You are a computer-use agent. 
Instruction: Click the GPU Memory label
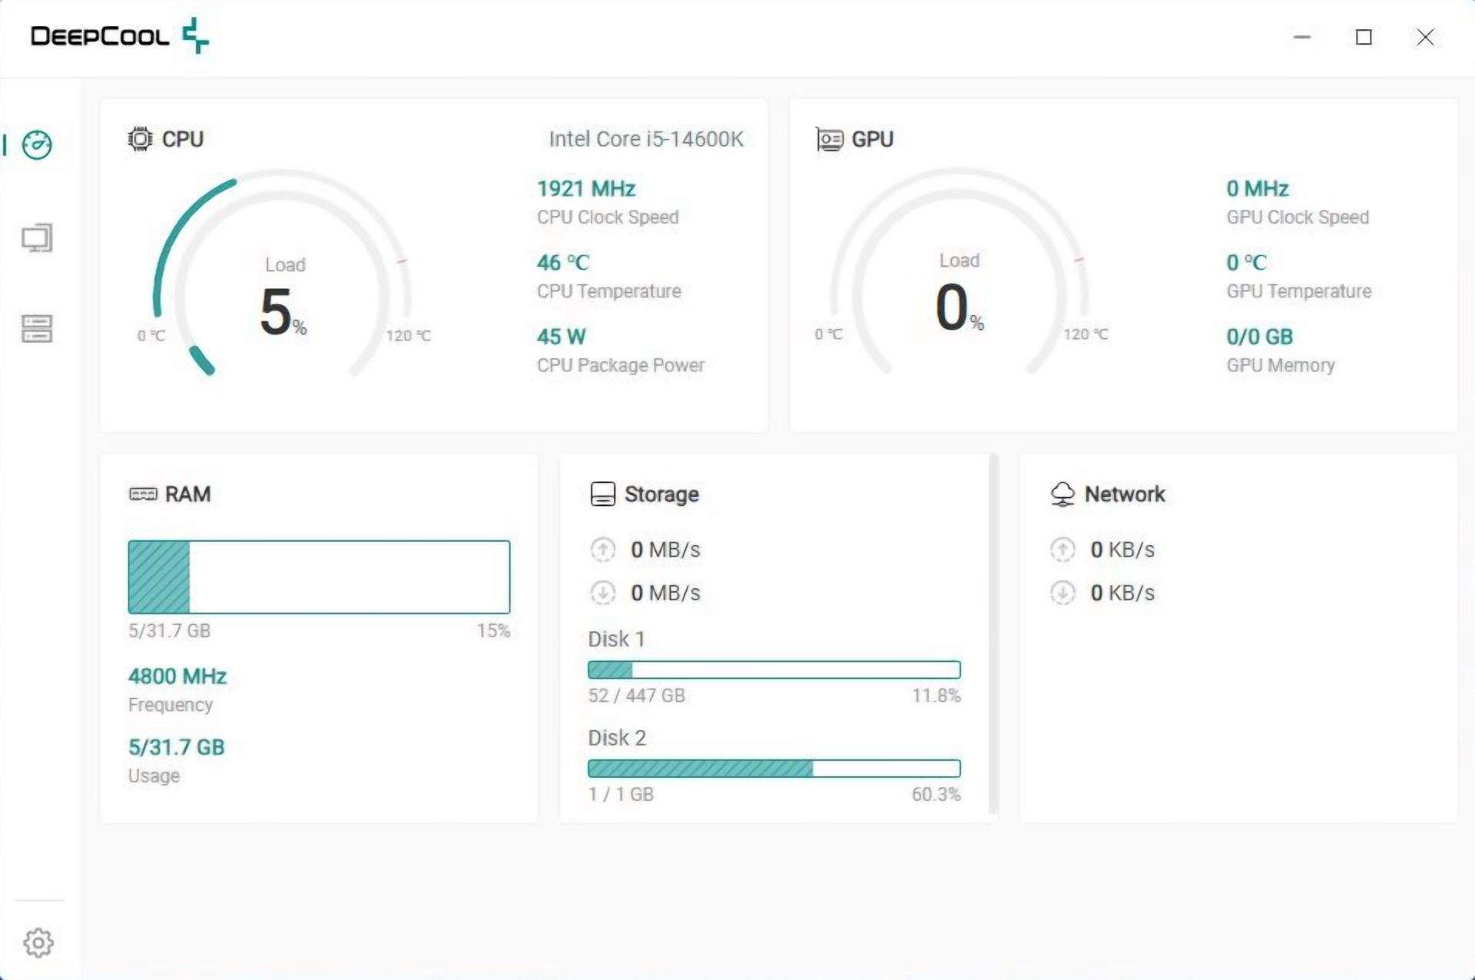click(x=1281, y=365)
